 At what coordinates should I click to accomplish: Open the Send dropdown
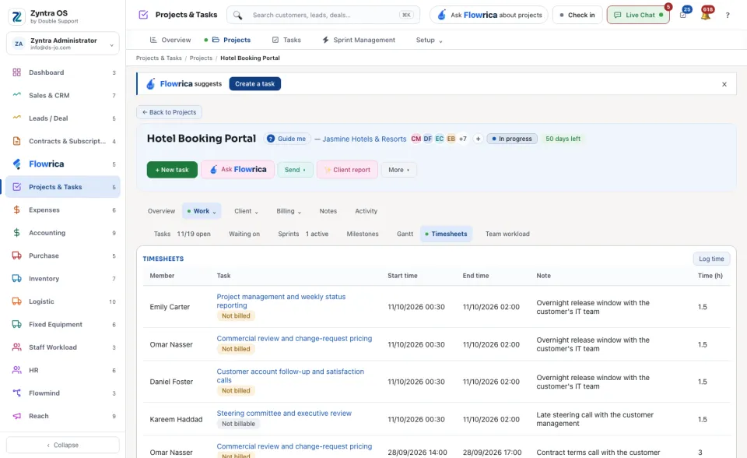point(296,170)
